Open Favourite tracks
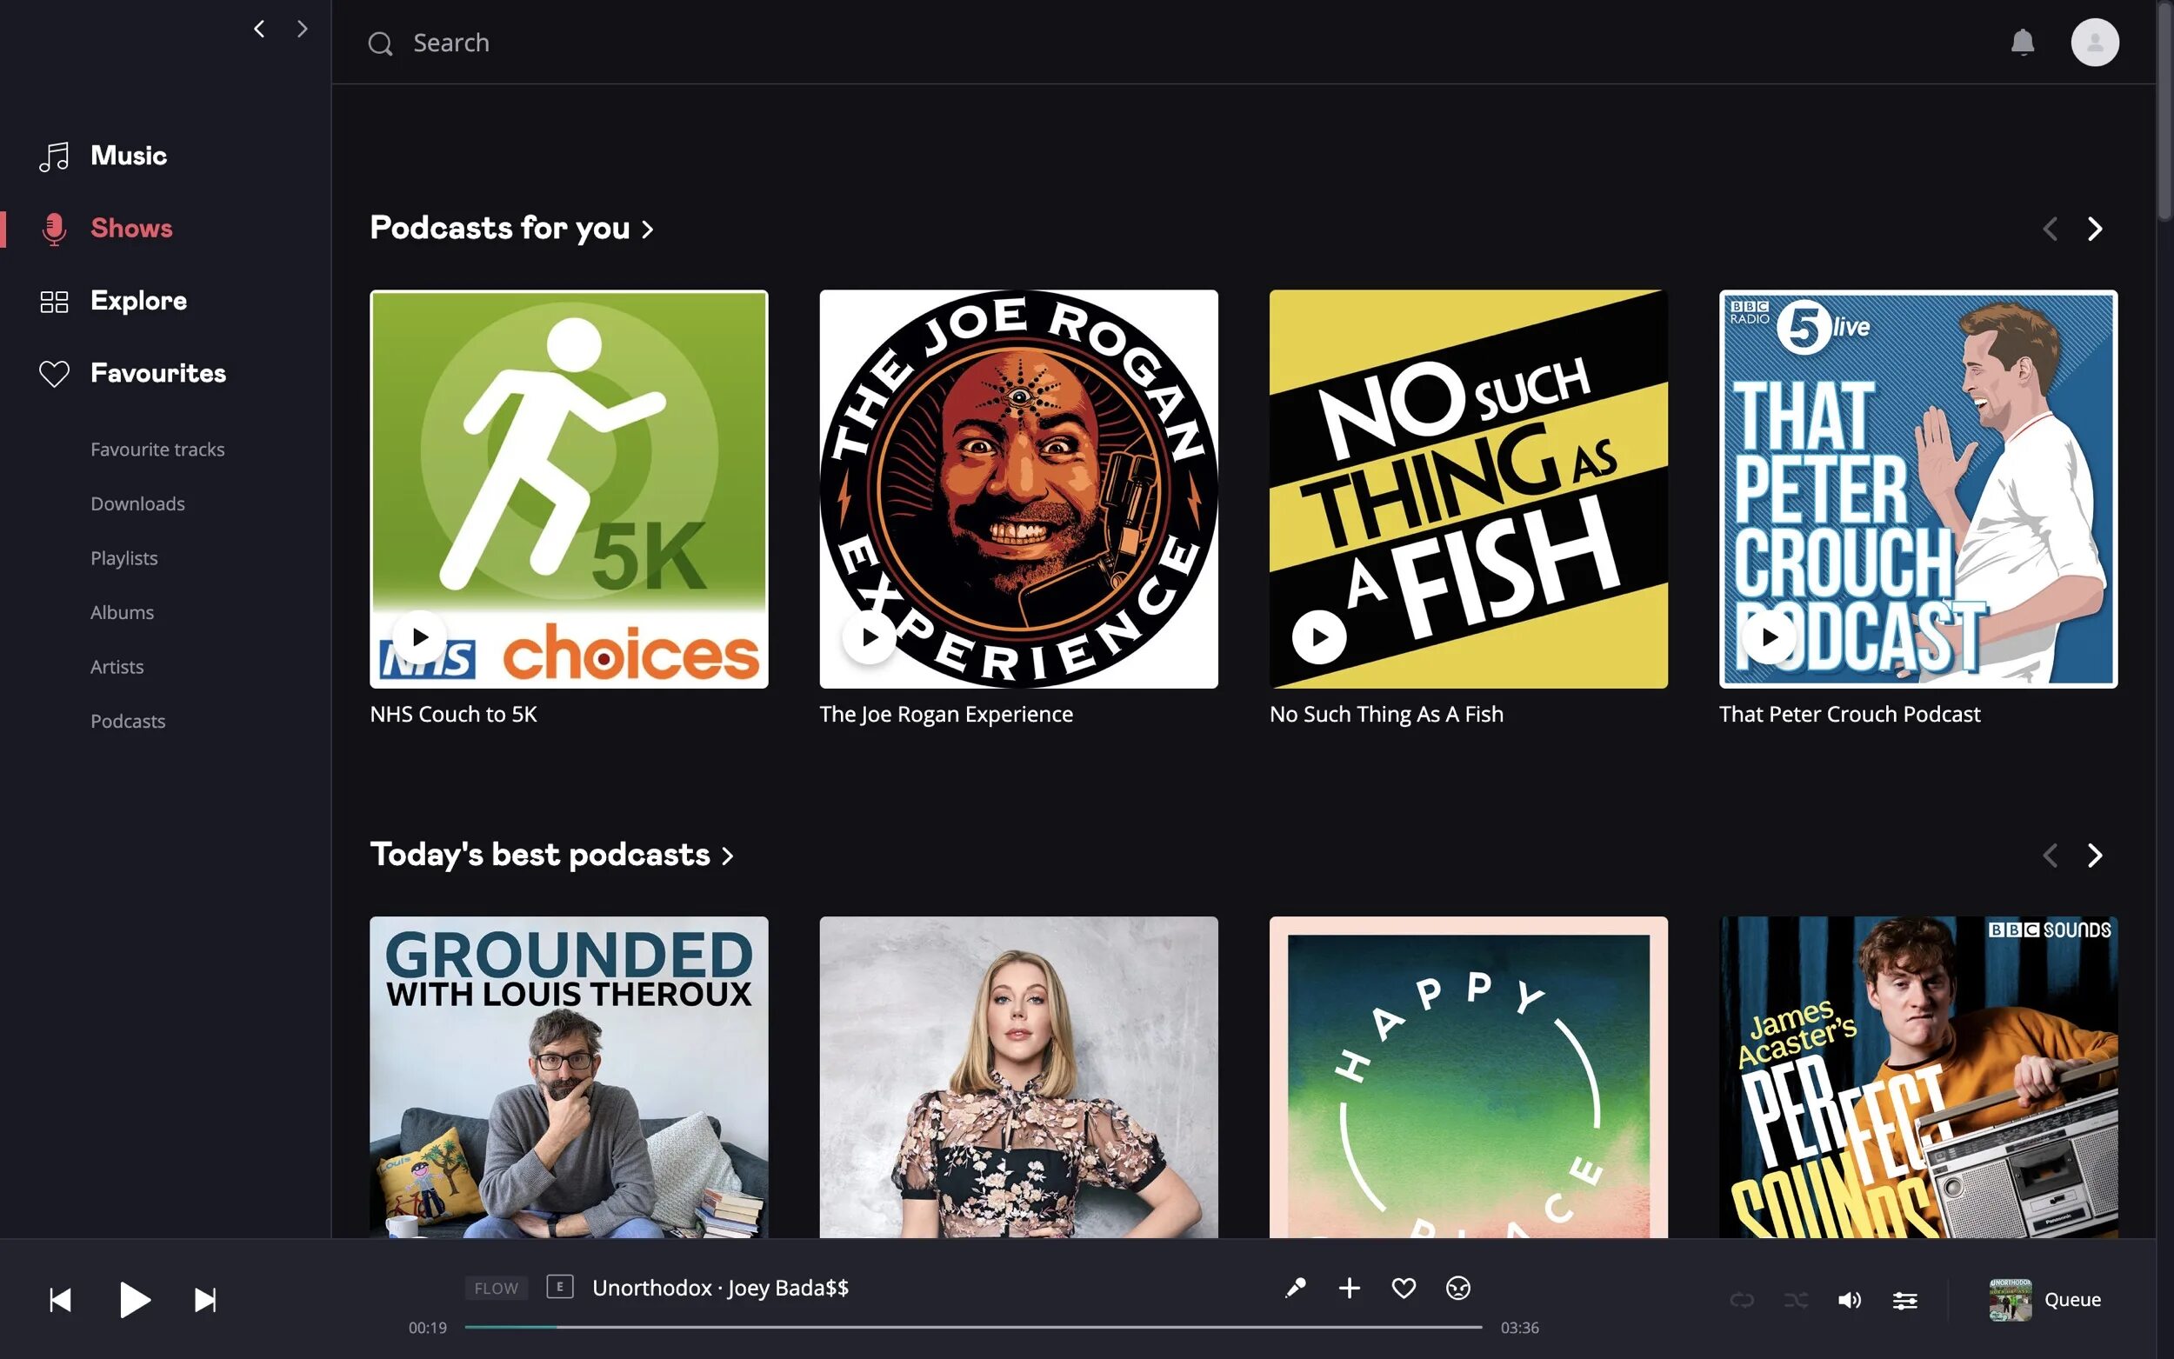 click(x=157, y=450)
